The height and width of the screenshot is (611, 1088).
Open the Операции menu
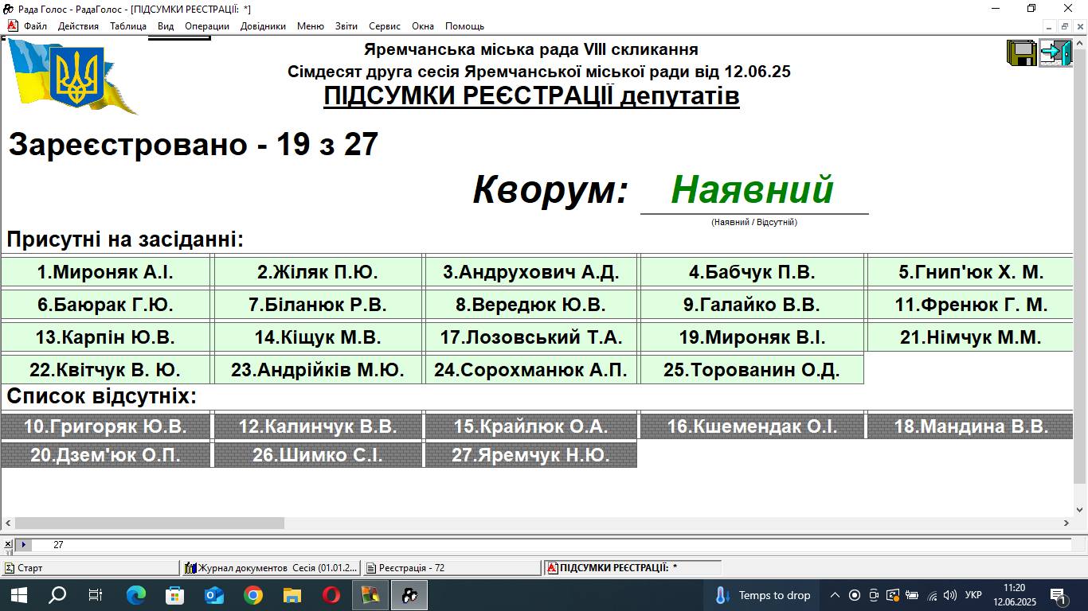207,26
